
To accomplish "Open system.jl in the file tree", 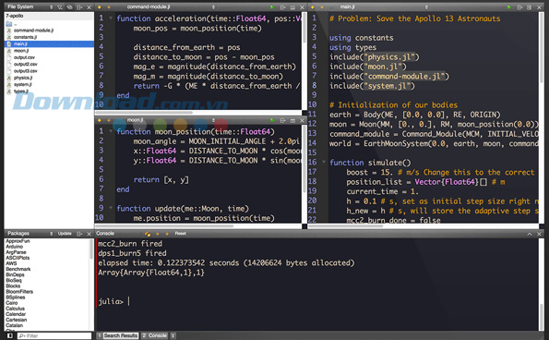I will pyautogui.click(x=50, y=84).
